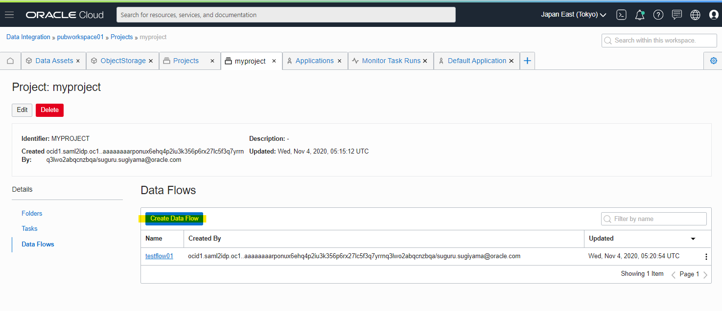Open Data Integration breadcrumb link
The width and height of the screenshot is (722, 311).
[x=28, y=37]
